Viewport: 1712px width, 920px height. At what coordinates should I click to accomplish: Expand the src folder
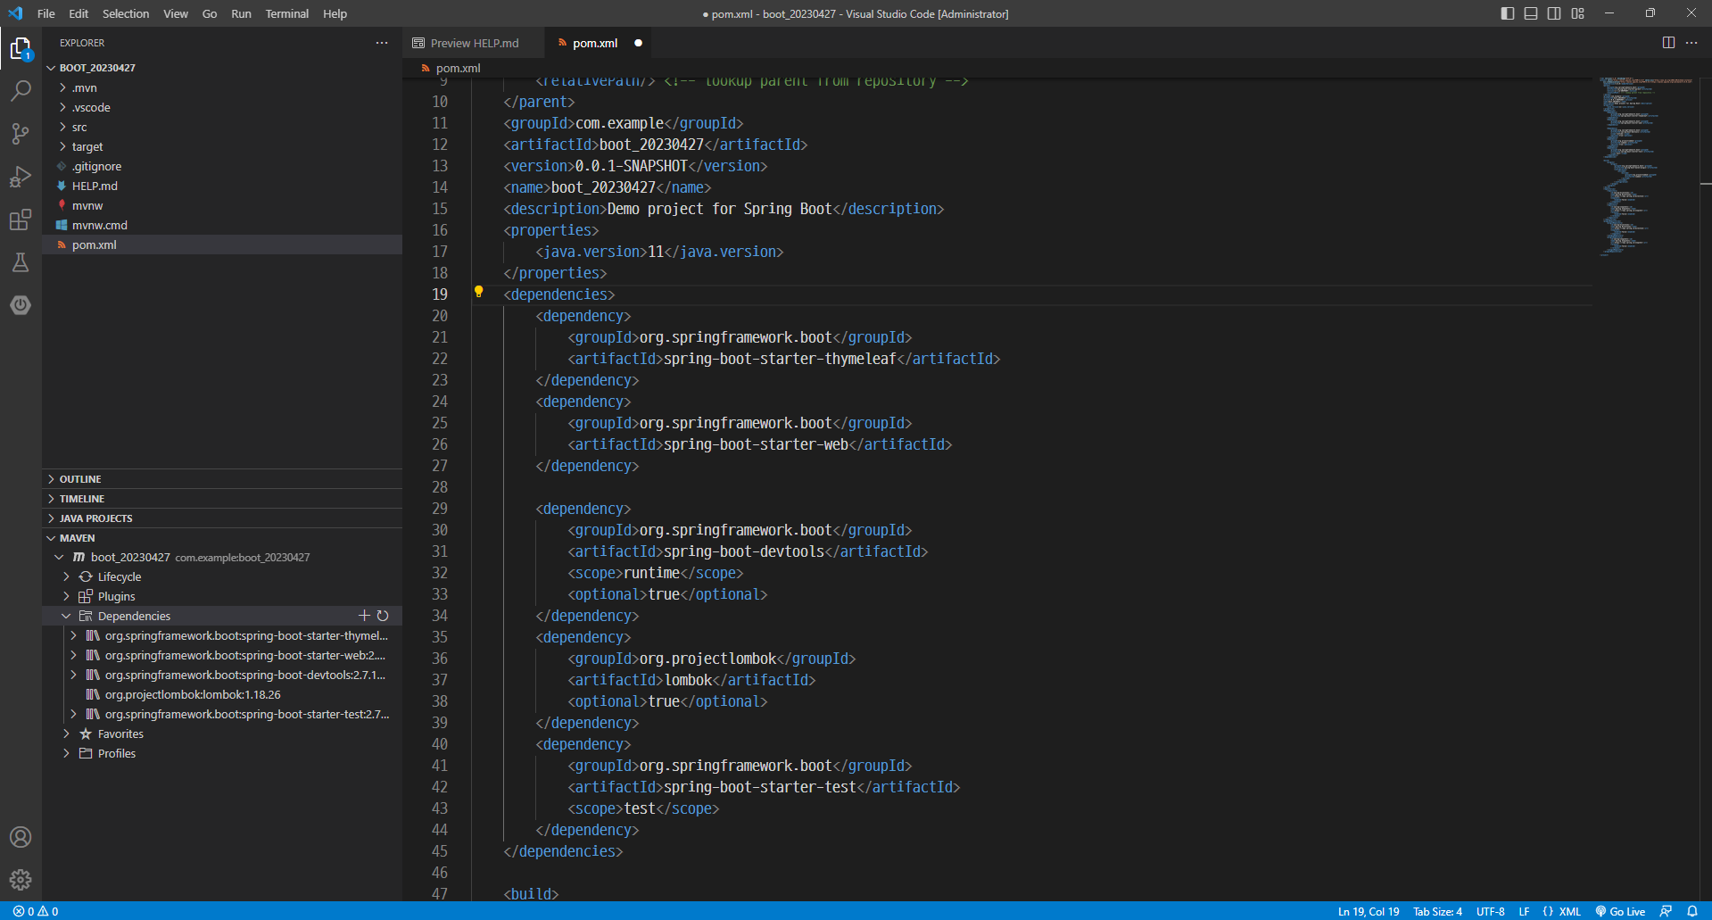pyautogui.click(x=221, y=127)
